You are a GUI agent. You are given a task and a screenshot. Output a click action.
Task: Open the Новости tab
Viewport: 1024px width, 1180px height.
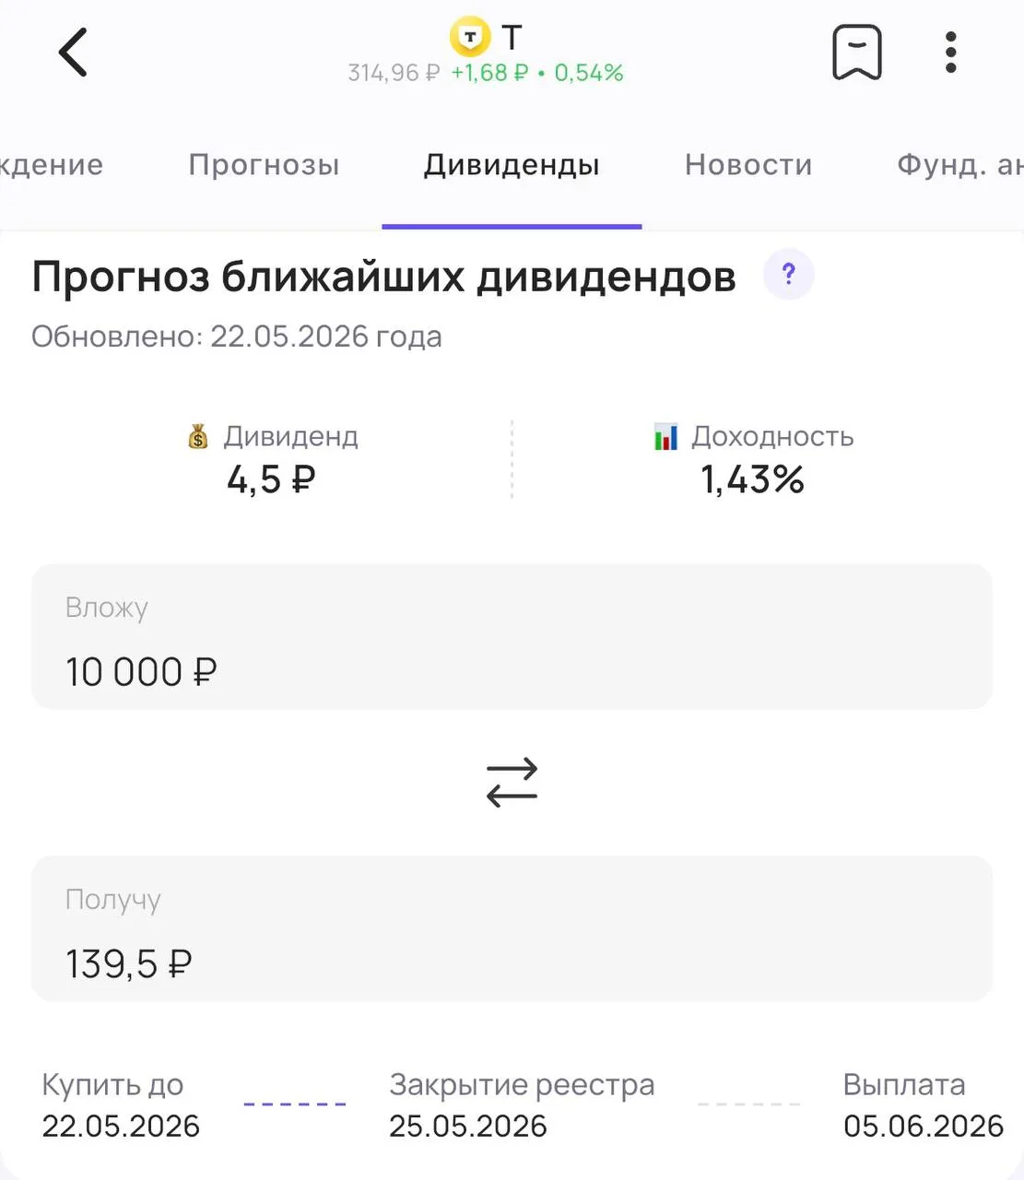click(x=748, y=165)
